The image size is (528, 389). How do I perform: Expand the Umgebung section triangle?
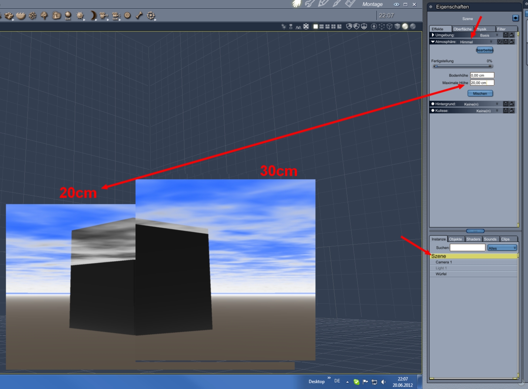coord(433,35)
